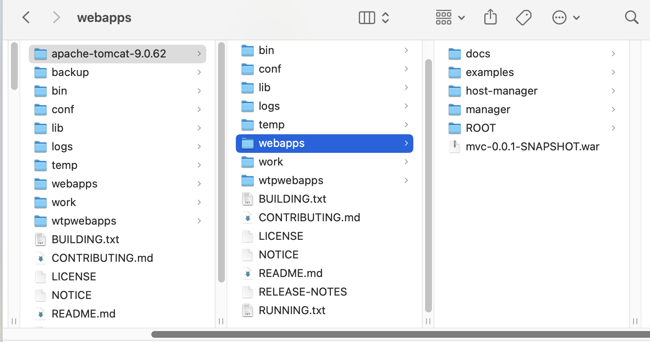Open the view switcher up-down arrows
The height and width of the screenshot is (342, 650).
pyautogui.click(x=385, y=17)
